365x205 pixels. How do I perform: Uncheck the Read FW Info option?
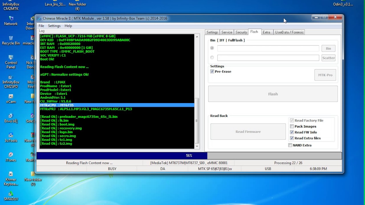[x=292, y=132]
